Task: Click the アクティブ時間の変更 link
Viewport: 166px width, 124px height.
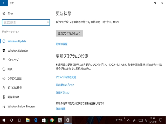Action: [x=66, y=77]
